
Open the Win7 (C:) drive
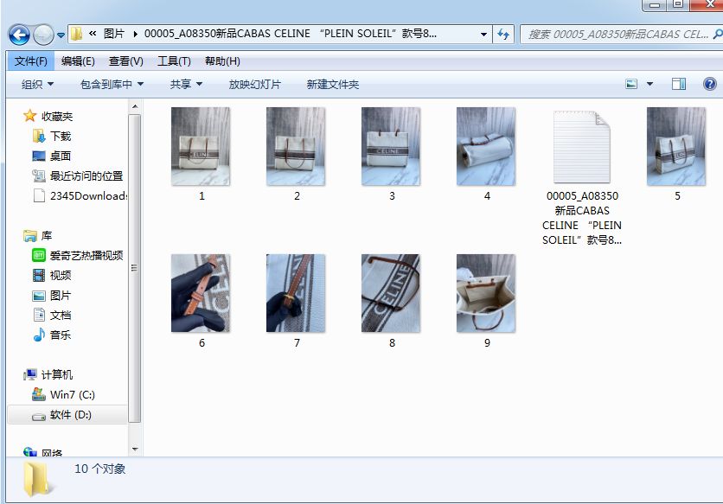pos(73,395)
